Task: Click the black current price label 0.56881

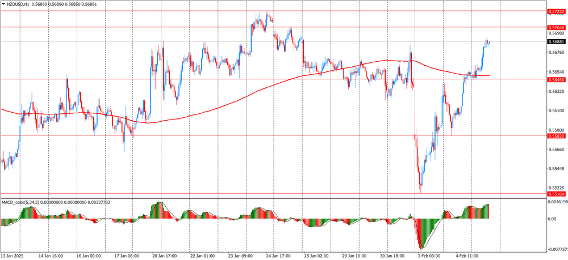Action: (x=557, y=42)
